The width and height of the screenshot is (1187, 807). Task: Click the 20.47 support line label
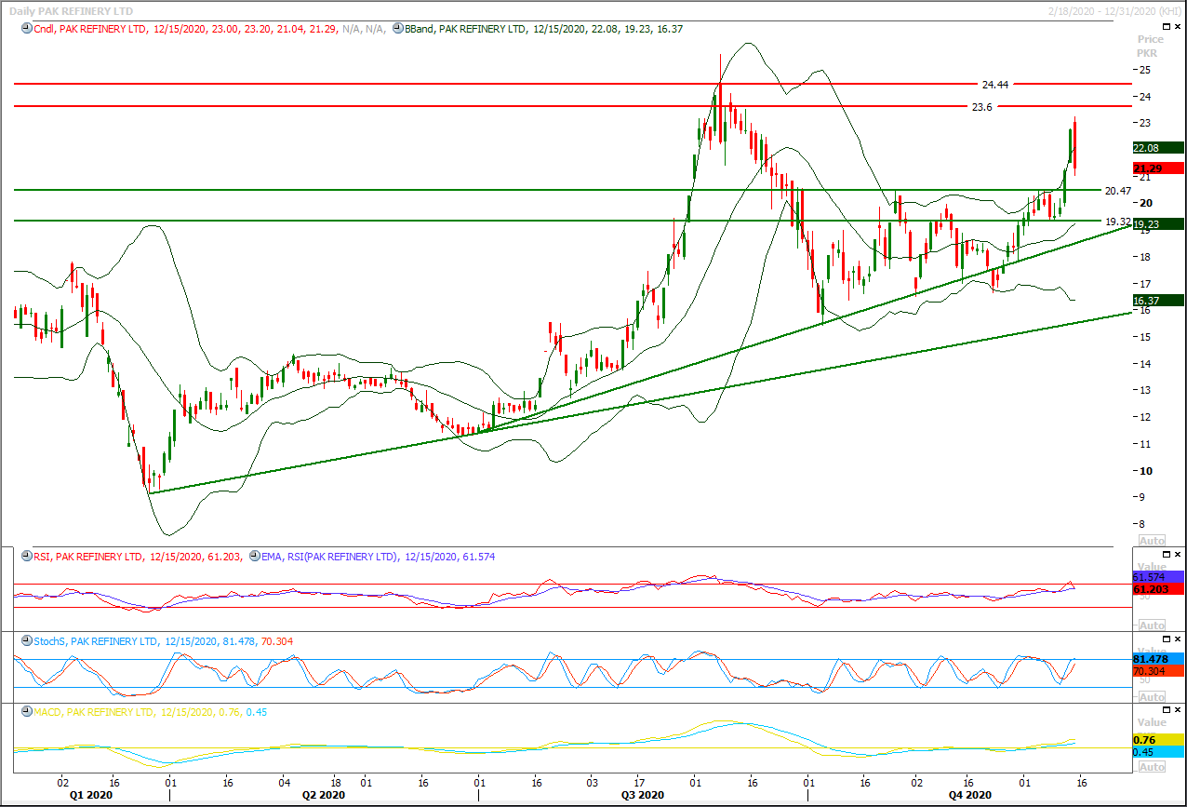click(x=1117, y=190)
